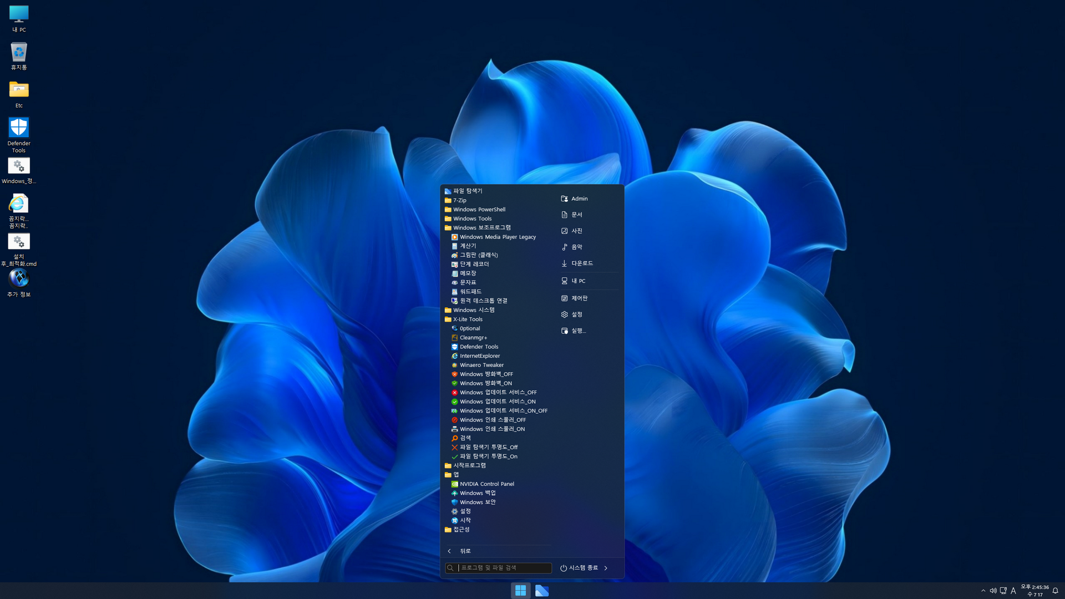This screenshot has width=1065, height=599.
Task: Turn Windows 방화벽_OFF shortcut
Action: [x=486, y=374]
